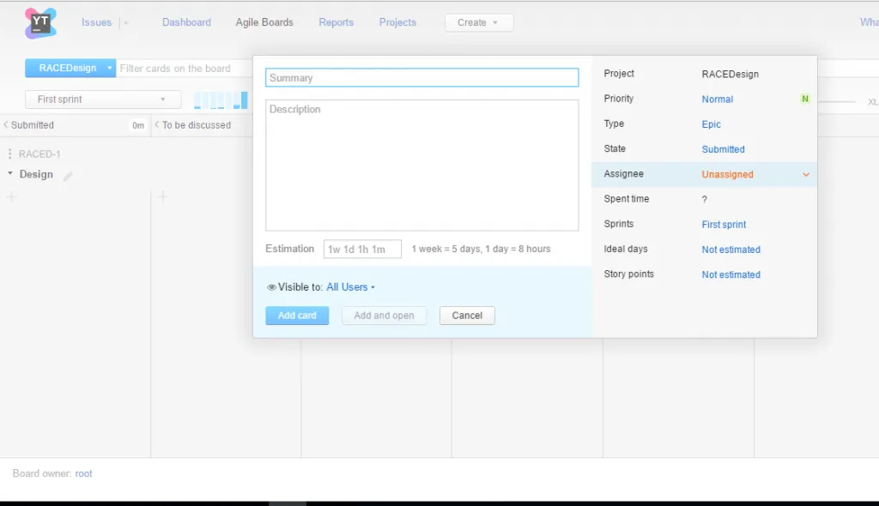Open the board owner root profile link
The image size is (879, 506).
(x=83, y=473)
